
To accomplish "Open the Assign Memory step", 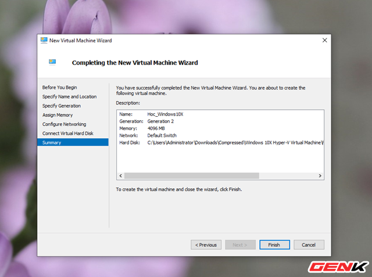I will pos(58,115).
